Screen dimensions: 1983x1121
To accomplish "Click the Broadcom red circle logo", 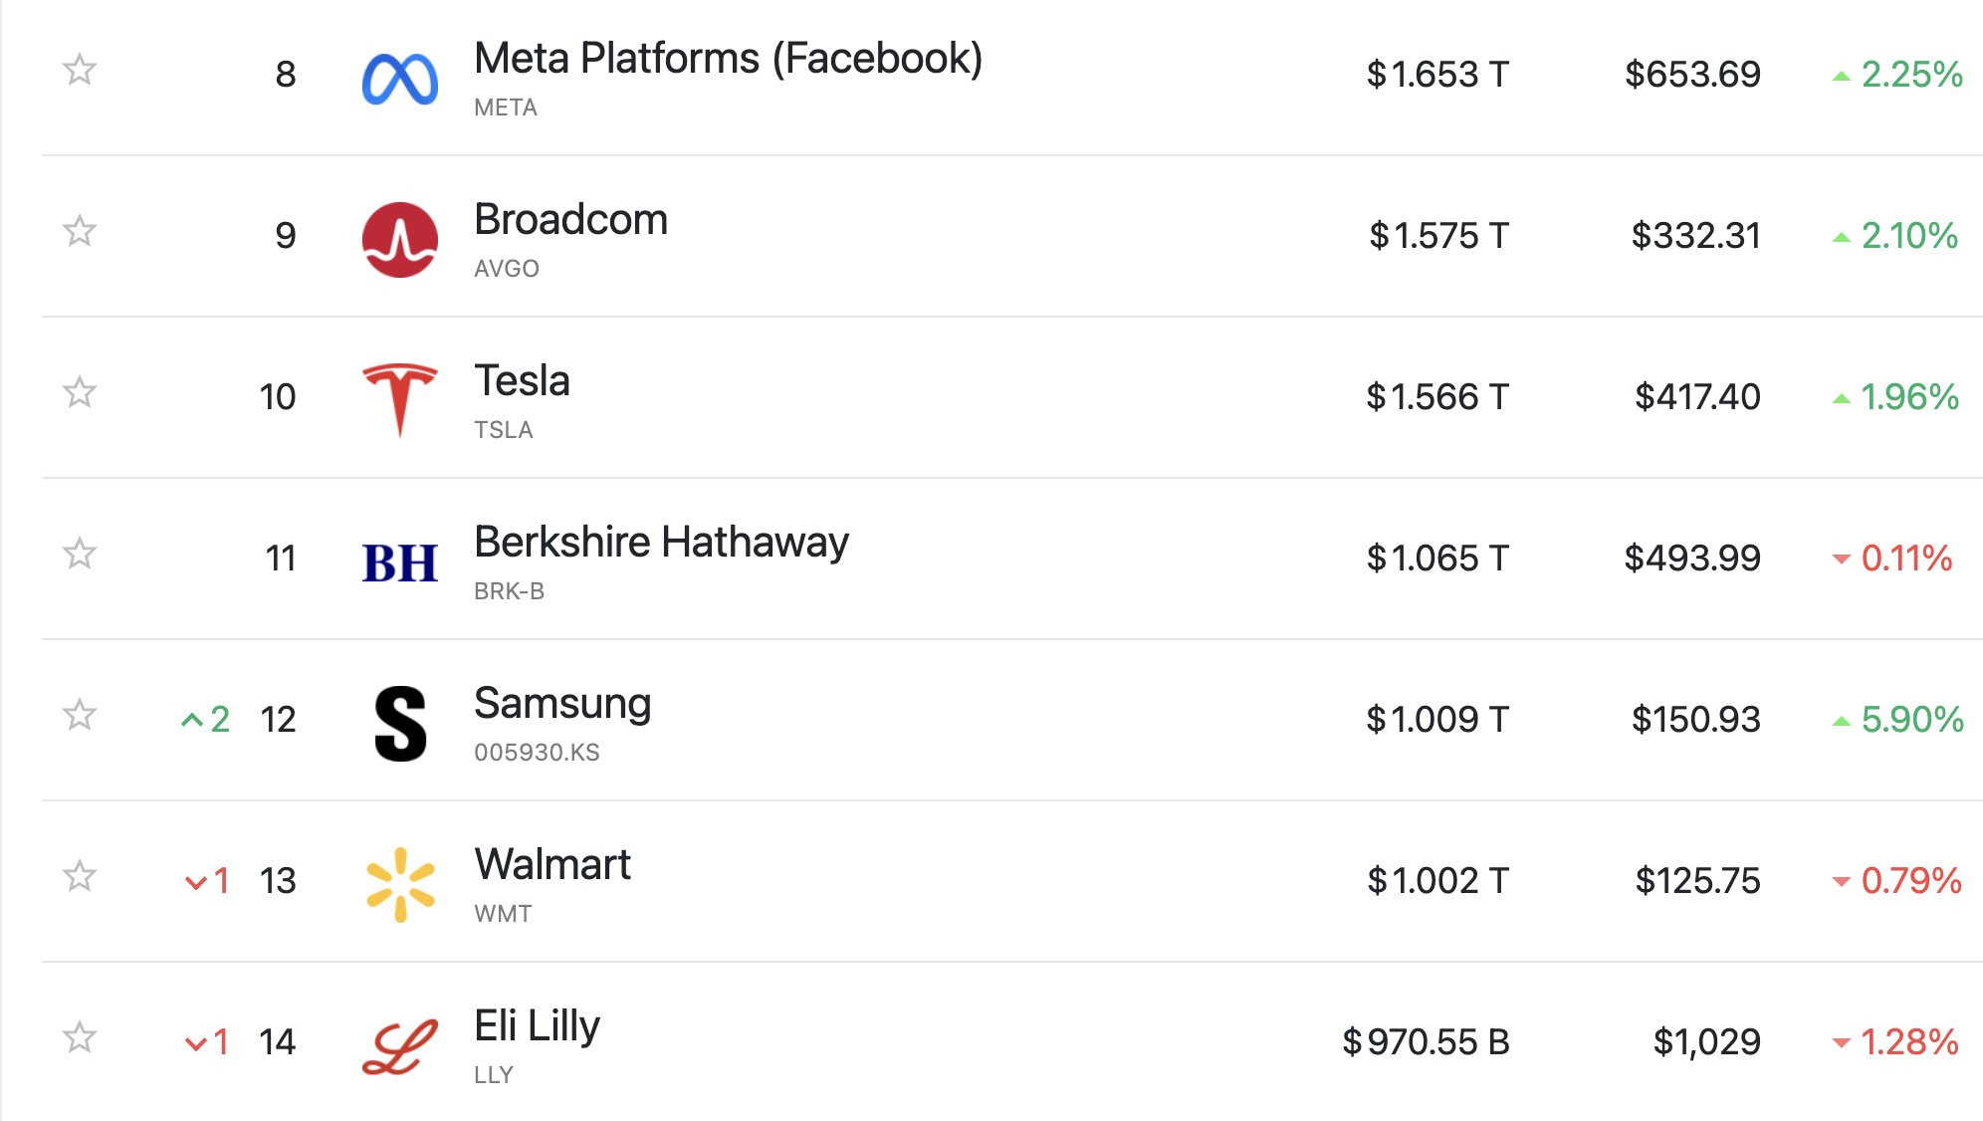I will 400,240.
